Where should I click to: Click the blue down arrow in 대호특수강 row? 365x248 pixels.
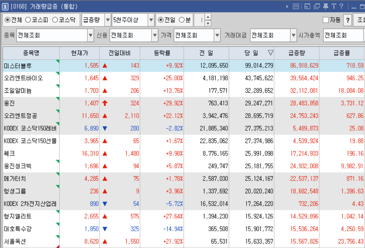(x=105, y=229)
